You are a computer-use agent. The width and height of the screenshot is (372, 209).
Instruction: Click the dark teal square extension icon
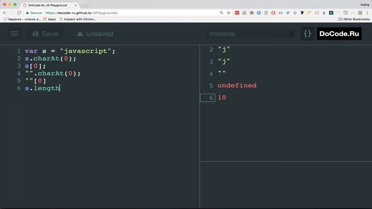point(331,13)
